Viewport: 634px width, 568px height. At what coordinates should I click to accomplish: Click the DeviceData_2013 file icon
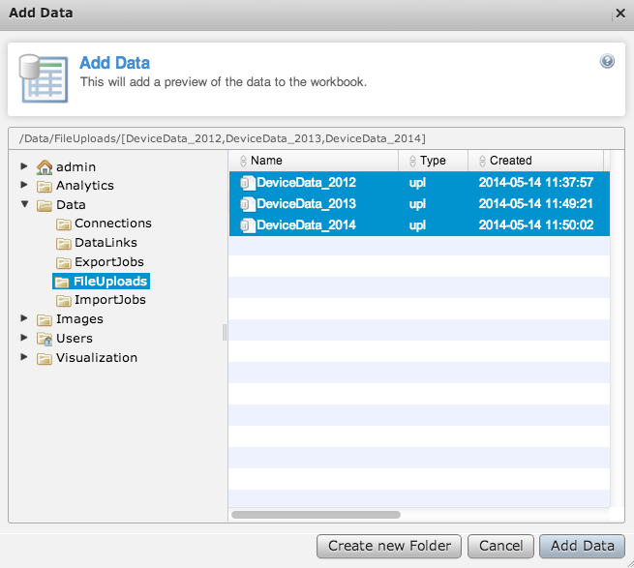(x=248, y=204)
